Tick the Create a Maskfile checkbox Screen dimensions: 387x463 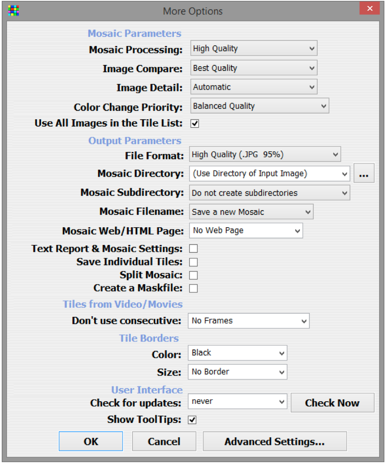pos(193,288)
